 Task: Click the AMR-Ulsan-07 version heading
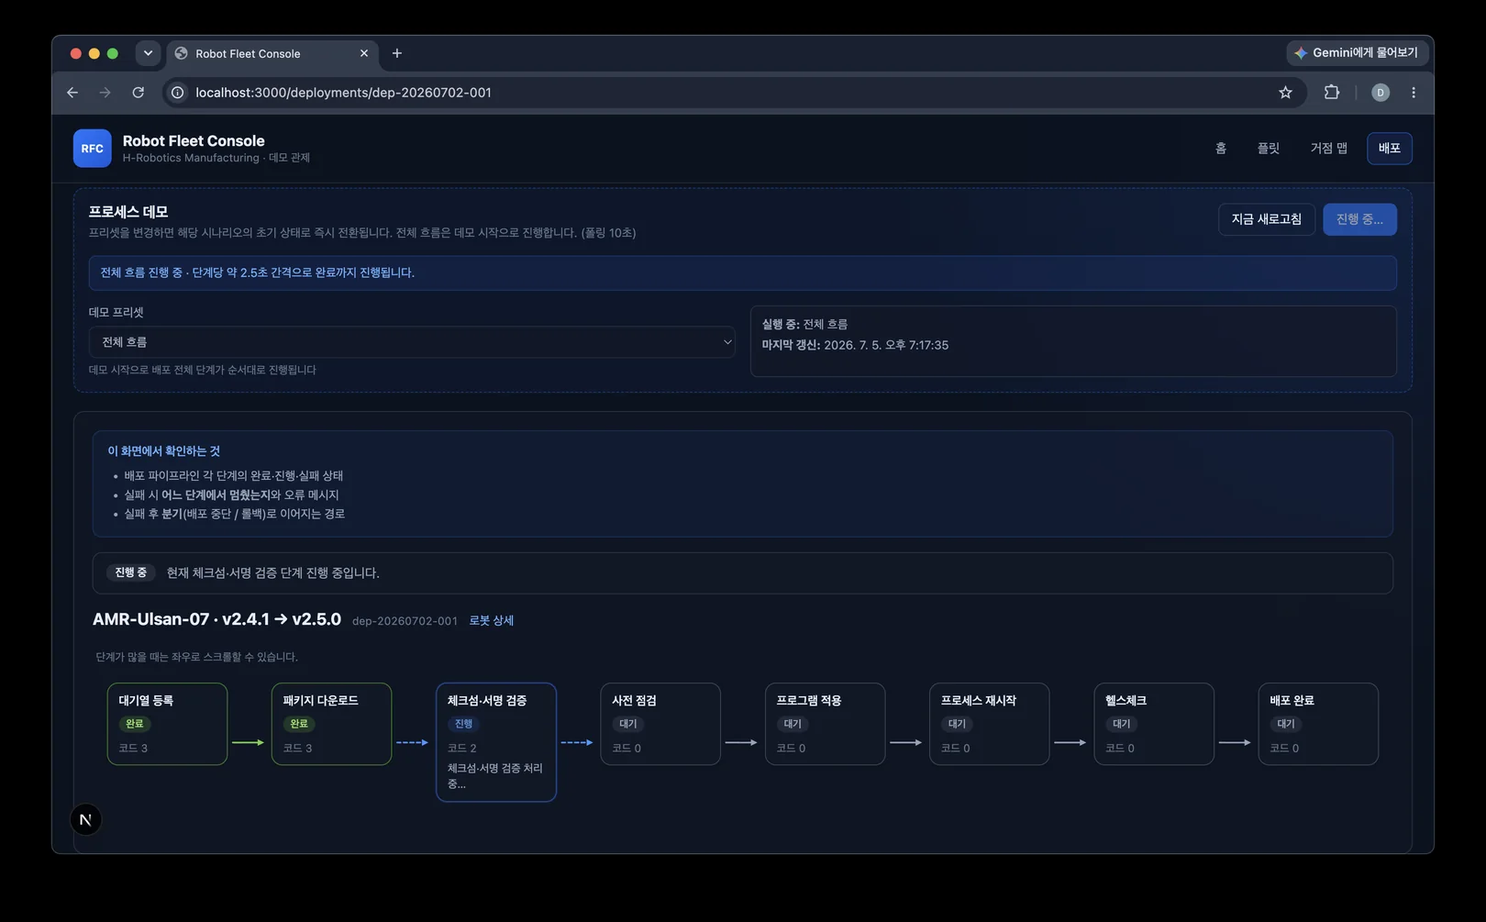pyautogui.click(x=216, y=619)
